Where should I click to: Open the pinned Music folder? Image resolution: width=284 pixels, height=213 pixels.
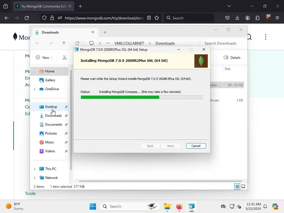click(x=49, y=142)
